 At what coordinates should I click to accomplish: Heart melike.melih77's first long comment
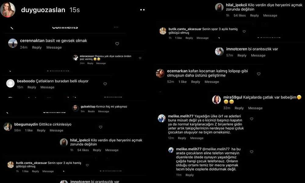pyautogui.click(x=252, y=119)
